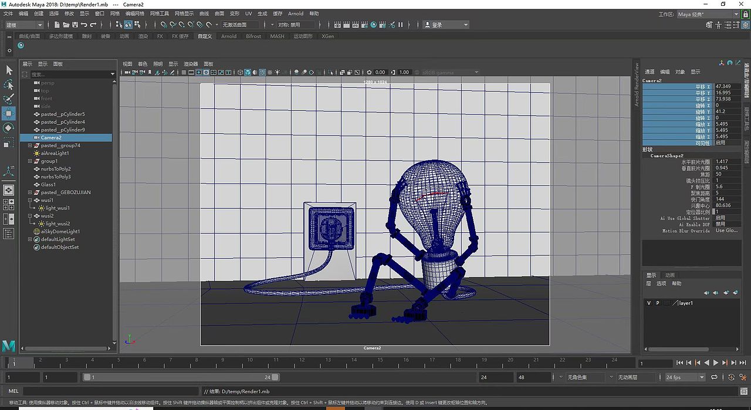Go to start of playback range
This screenshot has height=410, width=751.
(679, 362)
